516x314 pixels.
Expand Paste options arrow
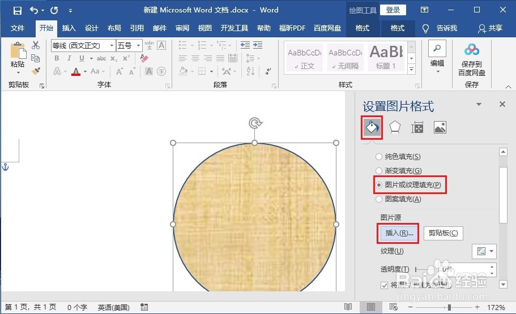(18, 72)
